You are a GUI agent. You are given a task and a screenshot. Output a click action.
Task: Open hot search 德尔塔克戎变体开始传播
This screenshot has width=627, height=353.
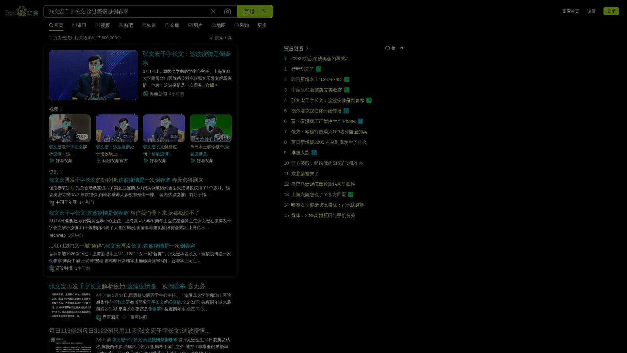click(x=316, y=111)
